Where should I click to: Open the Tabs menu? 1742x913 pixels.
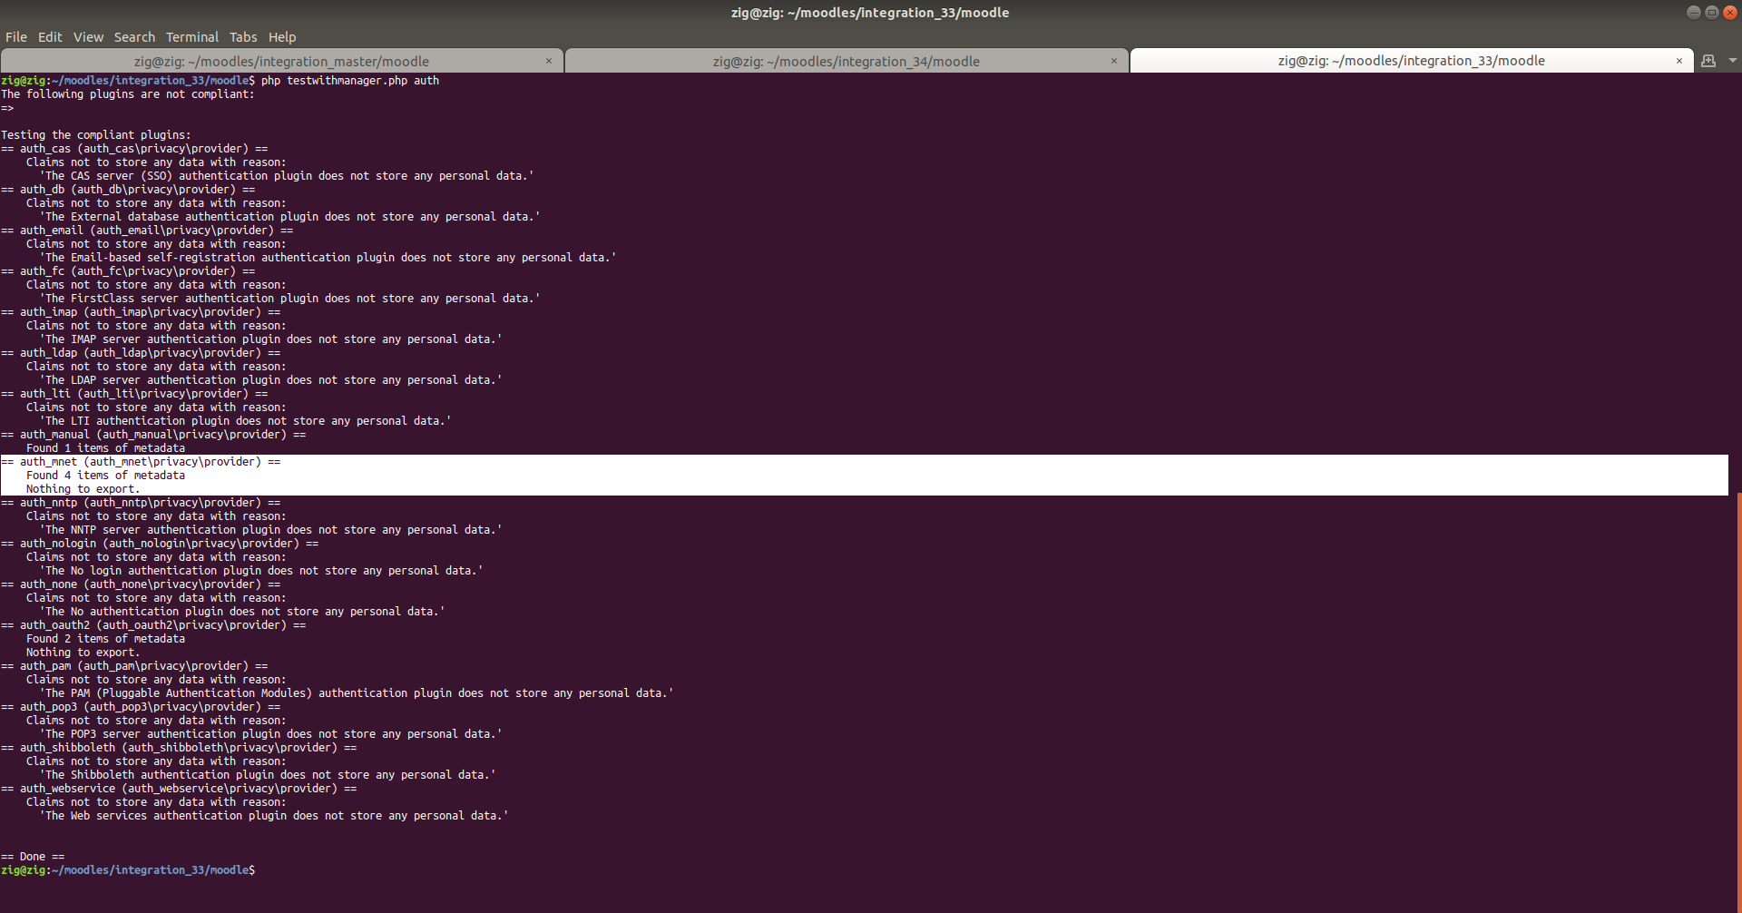point(243,37)
